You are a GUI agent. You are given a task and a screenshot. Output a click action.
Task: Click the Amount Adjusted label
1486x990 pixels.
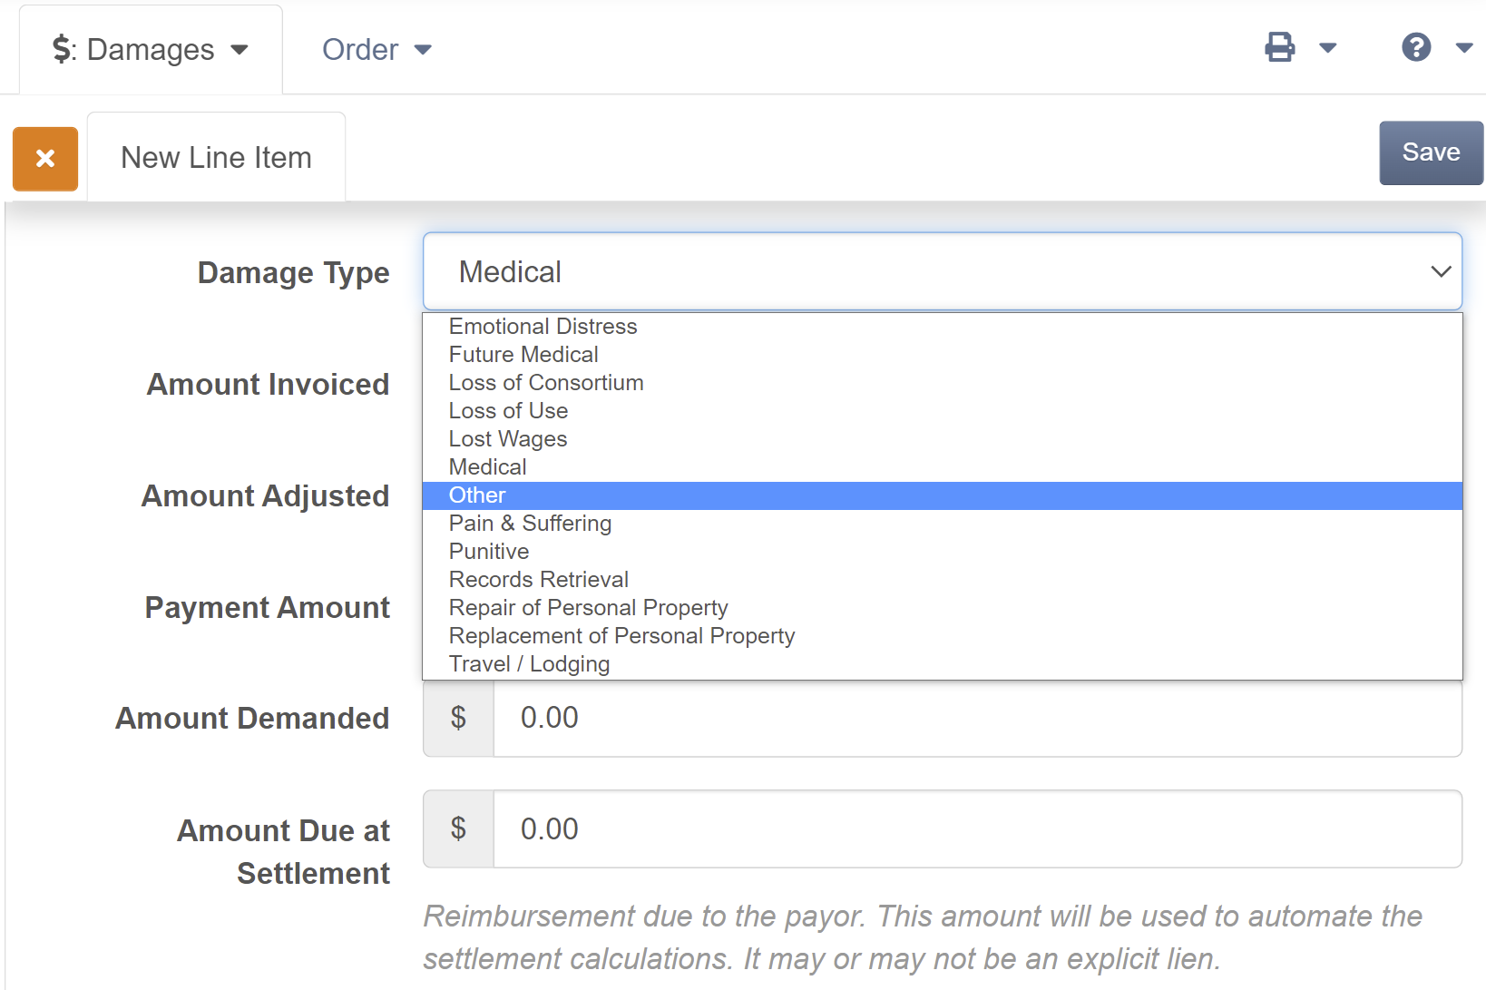click(x=265, y=496)
